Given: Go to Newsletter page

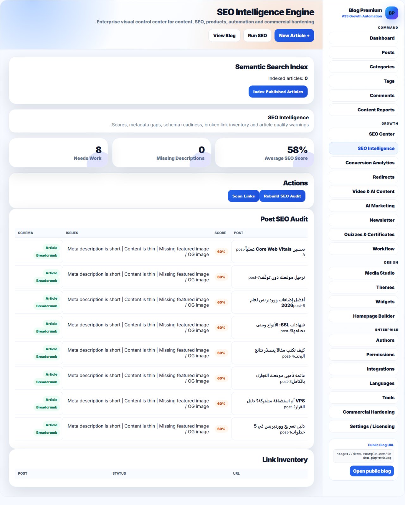Looking at the screenshot, I should pyautogui.click(x=363, y=220).
